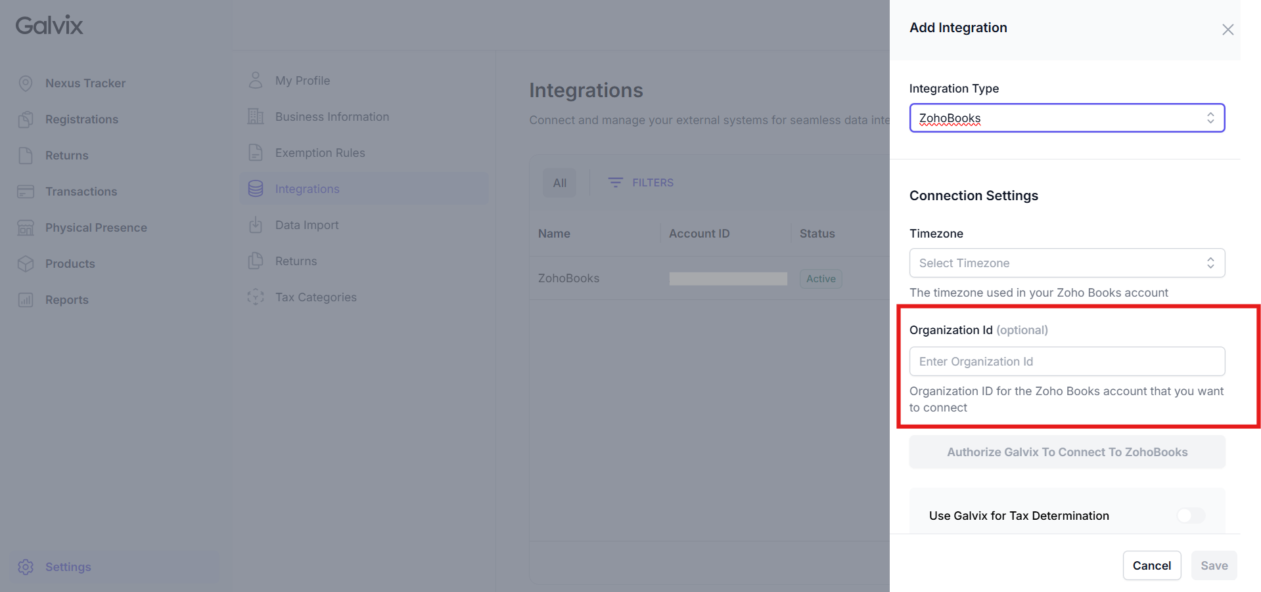The width and height of the screenshot is (1261, 592).
Task: Go to Registrations page
Action: 81,119
